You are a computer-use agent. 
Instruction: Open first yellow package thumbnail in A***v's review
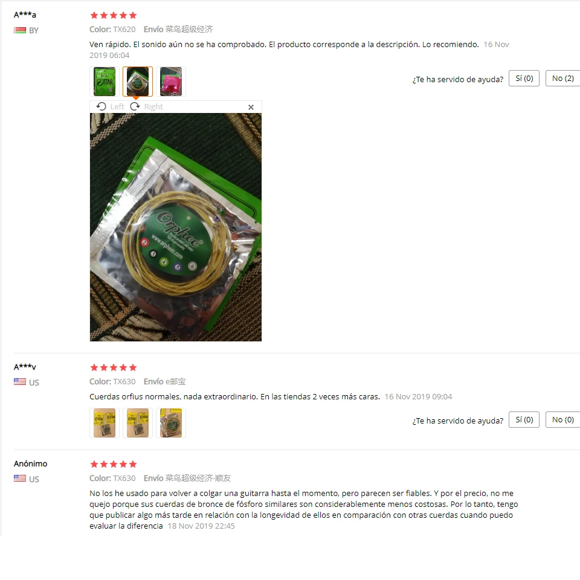(105, 423)
